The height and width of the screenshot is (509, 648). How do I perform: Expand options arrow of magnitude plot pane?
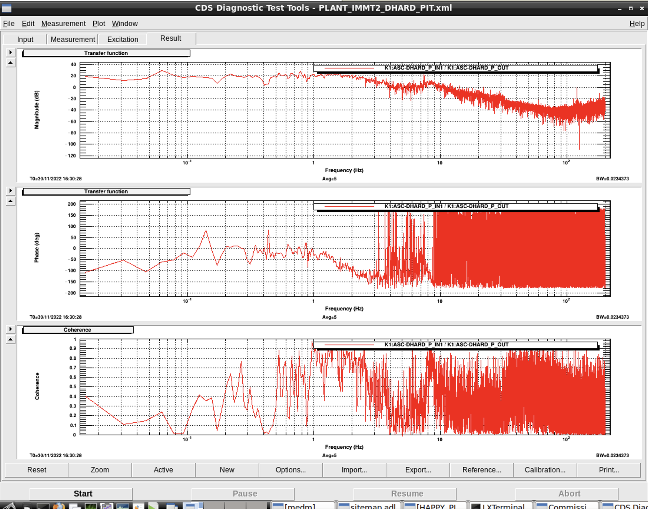tap(10, 52)
